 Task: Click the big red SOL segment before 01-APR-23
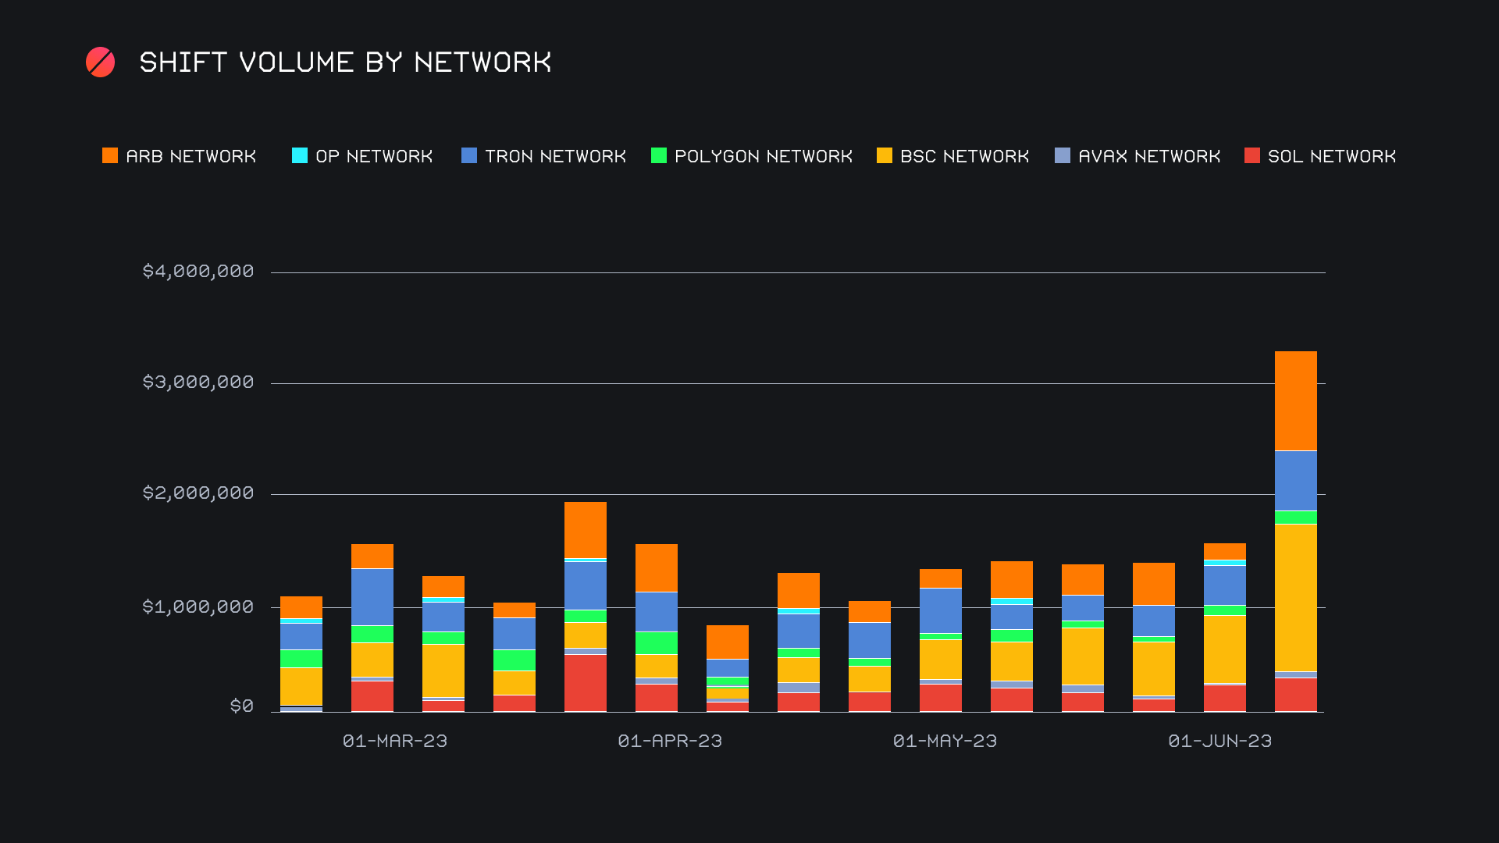[x=586, y=682]
